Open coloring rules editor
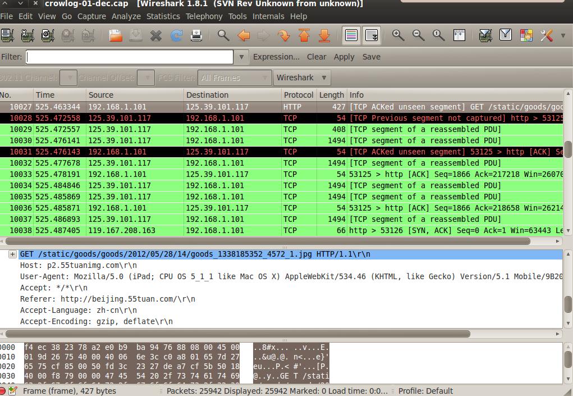 pyautogui.click(x=526, y=35)
